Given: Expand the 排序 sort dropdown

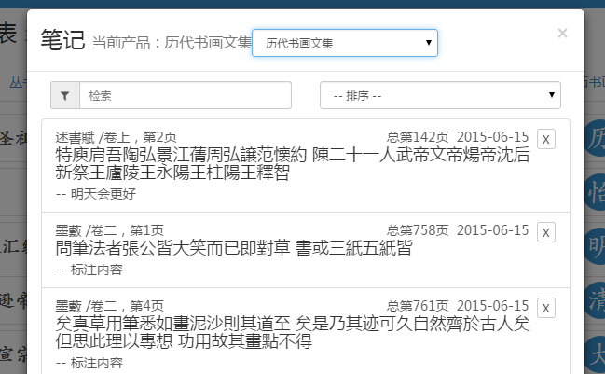Looking at the screenshot, I should (x=440, y=95).
